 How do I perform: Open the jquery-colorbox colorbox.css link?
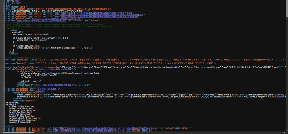tap(108, 128)
